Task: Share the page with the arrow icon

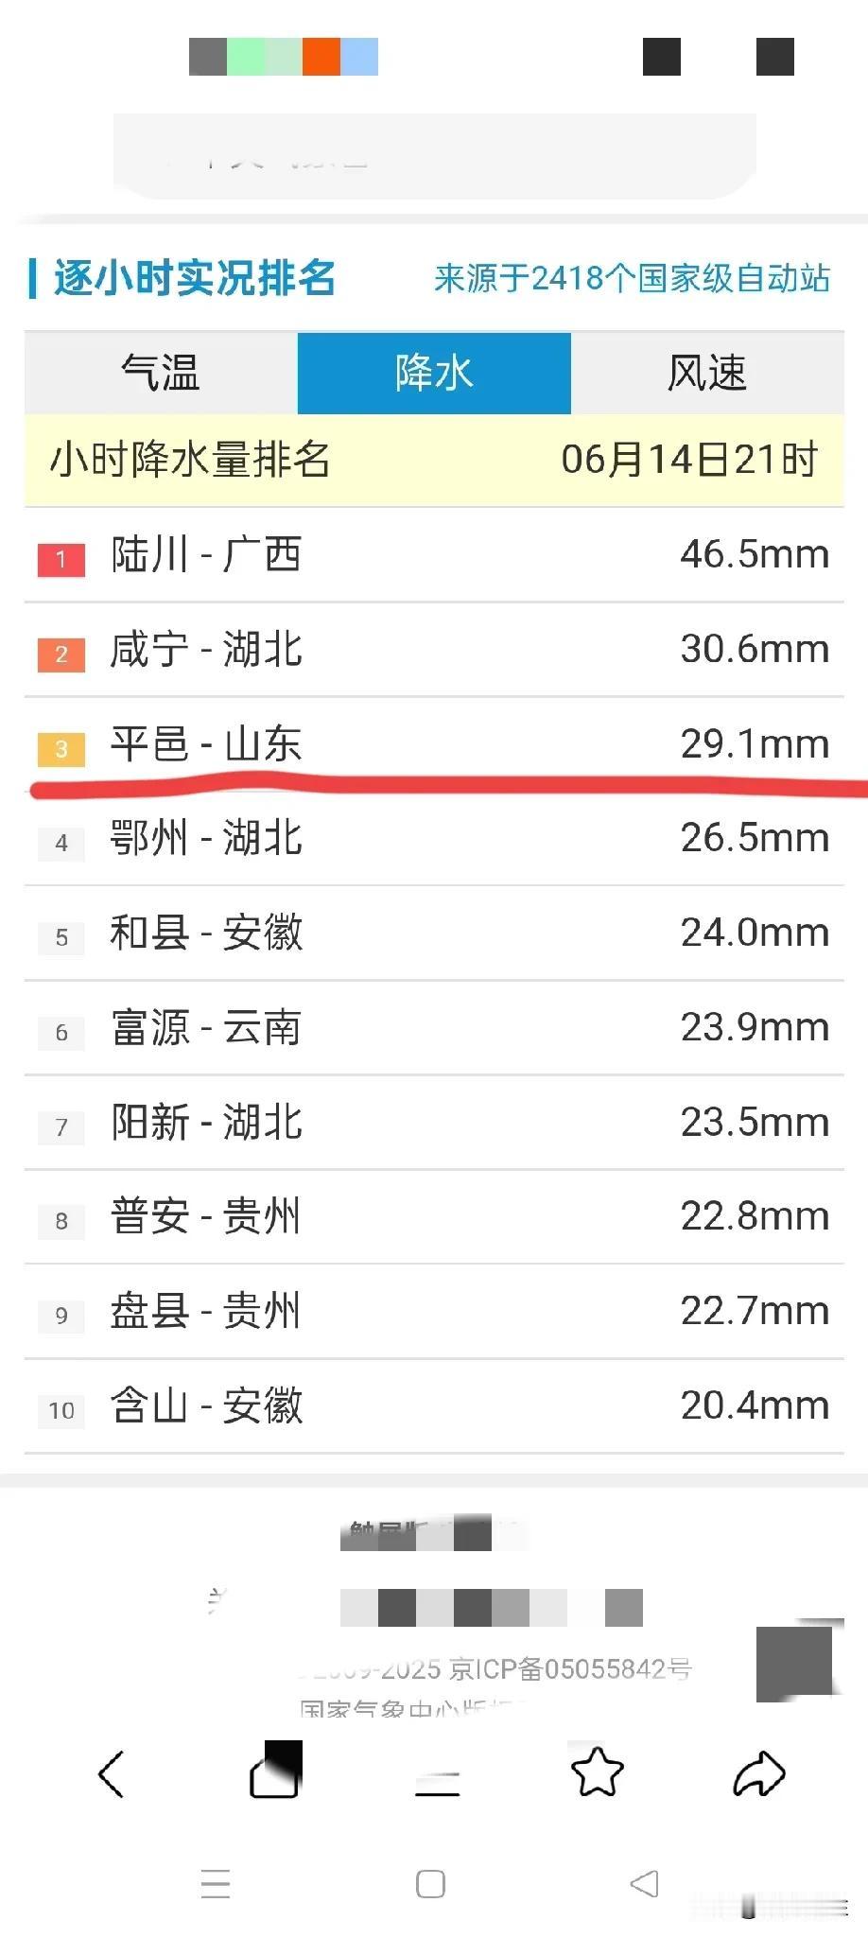Action: click(759, 1772)
